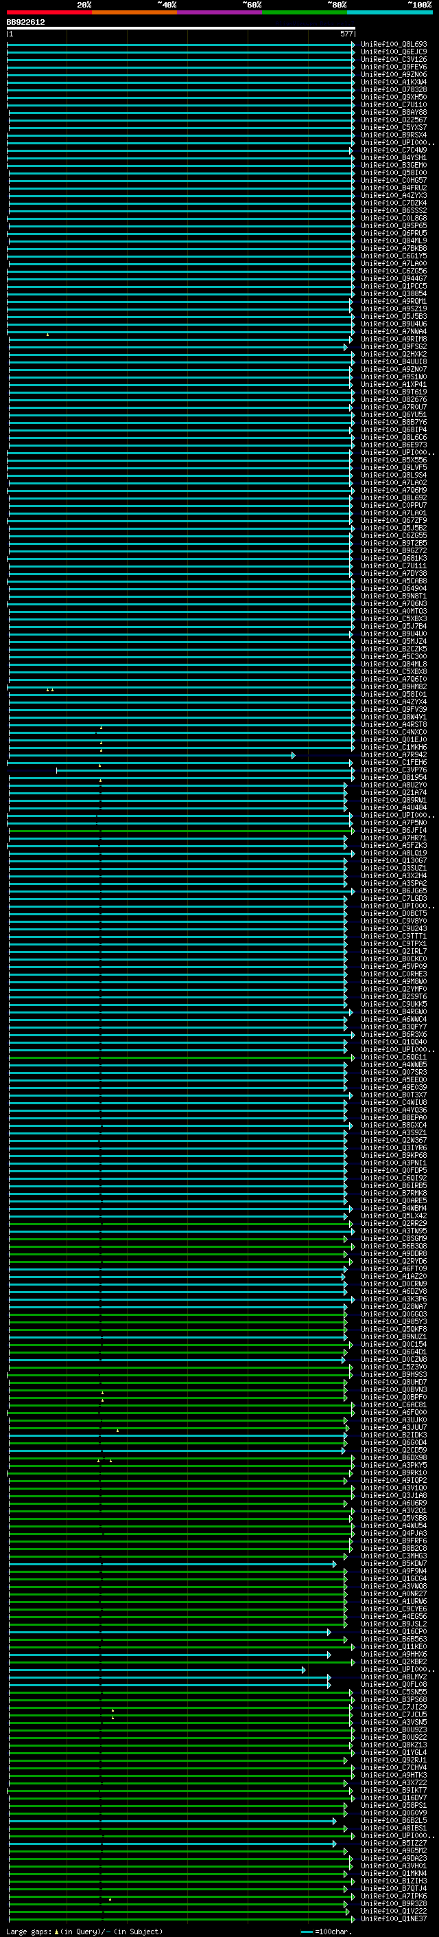439x1937 pixels.
Task: Click the orange ~40% color scale segment
Action: point(135,12)
